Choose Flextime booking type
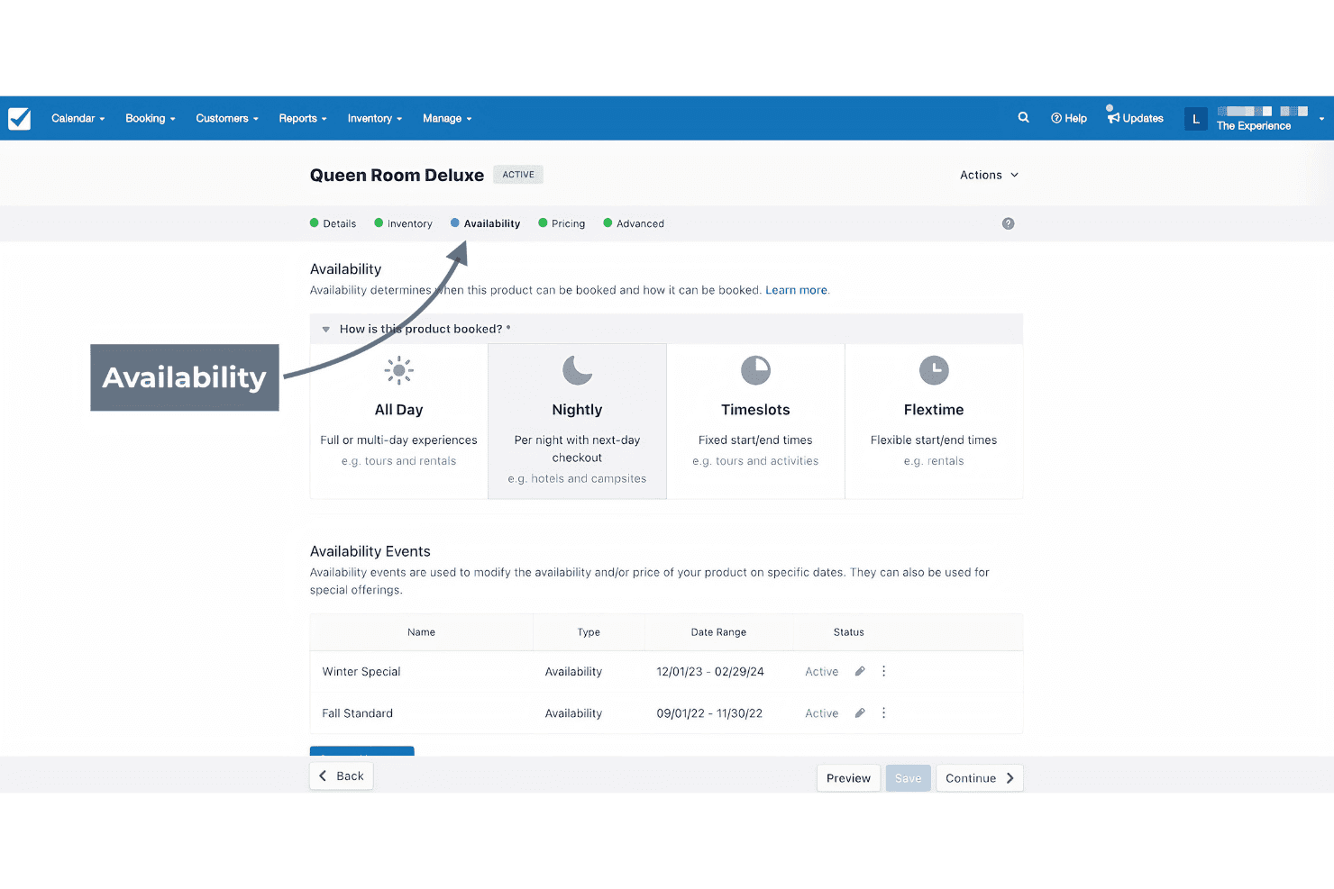This screenshot has width=1334, height=889. click(x=934, y=421)
